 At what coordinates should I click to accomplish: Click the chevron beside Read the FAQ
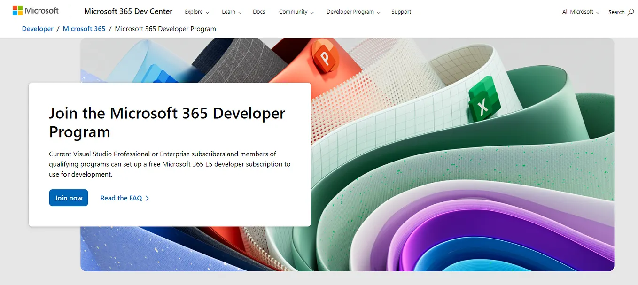pos(147,198)
